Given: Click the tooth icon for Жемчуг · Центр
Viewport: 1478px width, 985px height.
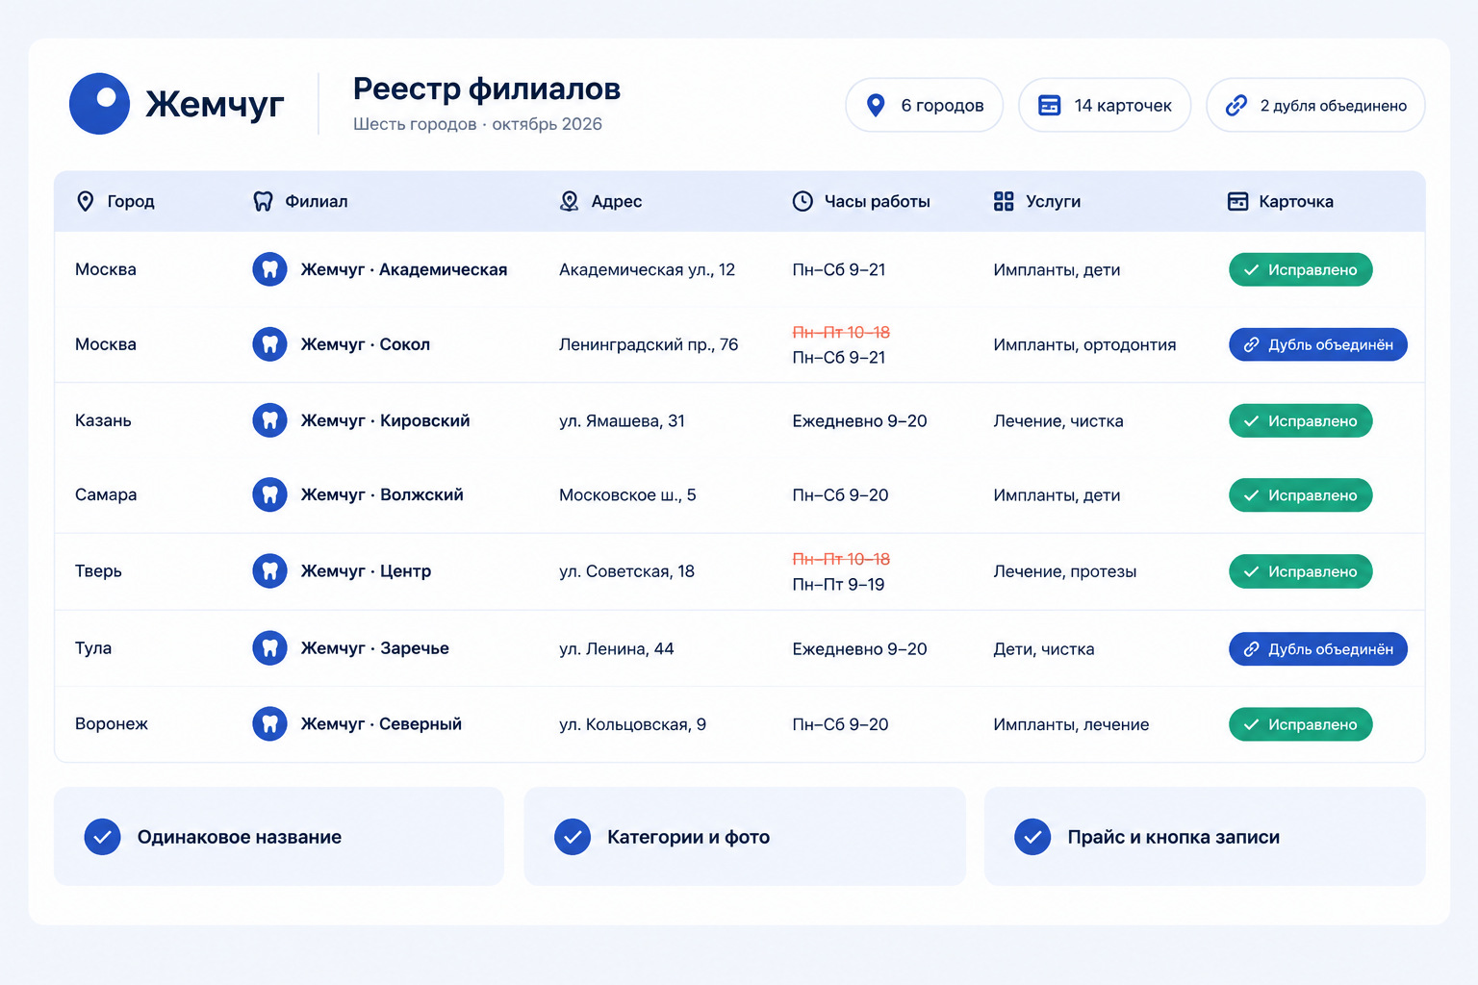Looking at the screenshot, I should click(270, 571).
